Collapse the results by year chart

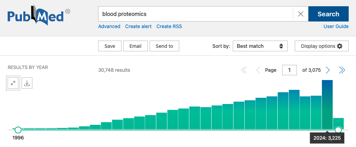(x=13, y=83)
